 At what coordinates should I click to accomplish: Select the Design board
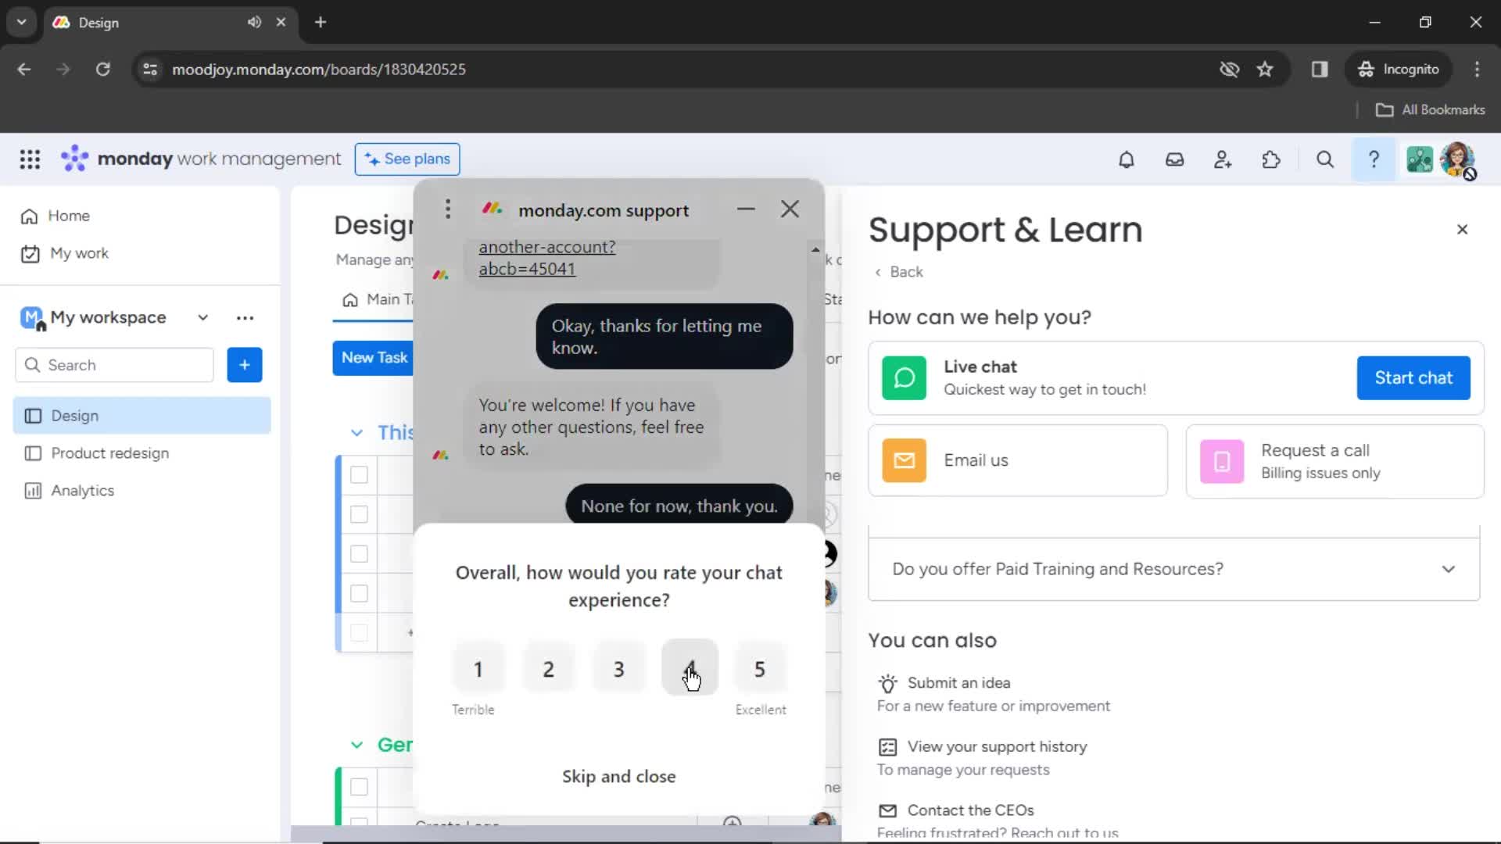142,416
